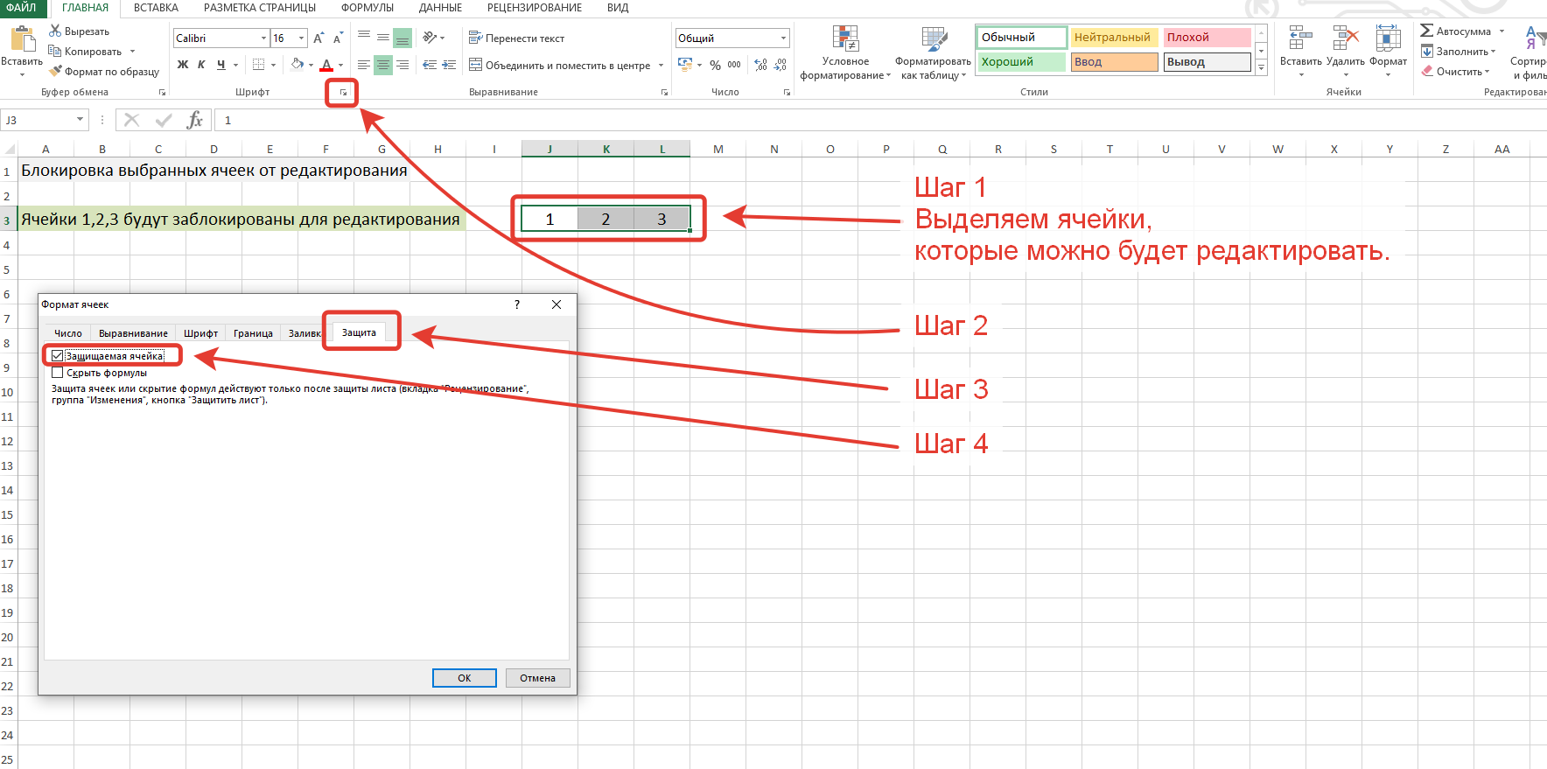Image resolution: width=1547 pixels, height=769 pixels.
Task: Increase font size with large A icon
Action: coord(318,38)
